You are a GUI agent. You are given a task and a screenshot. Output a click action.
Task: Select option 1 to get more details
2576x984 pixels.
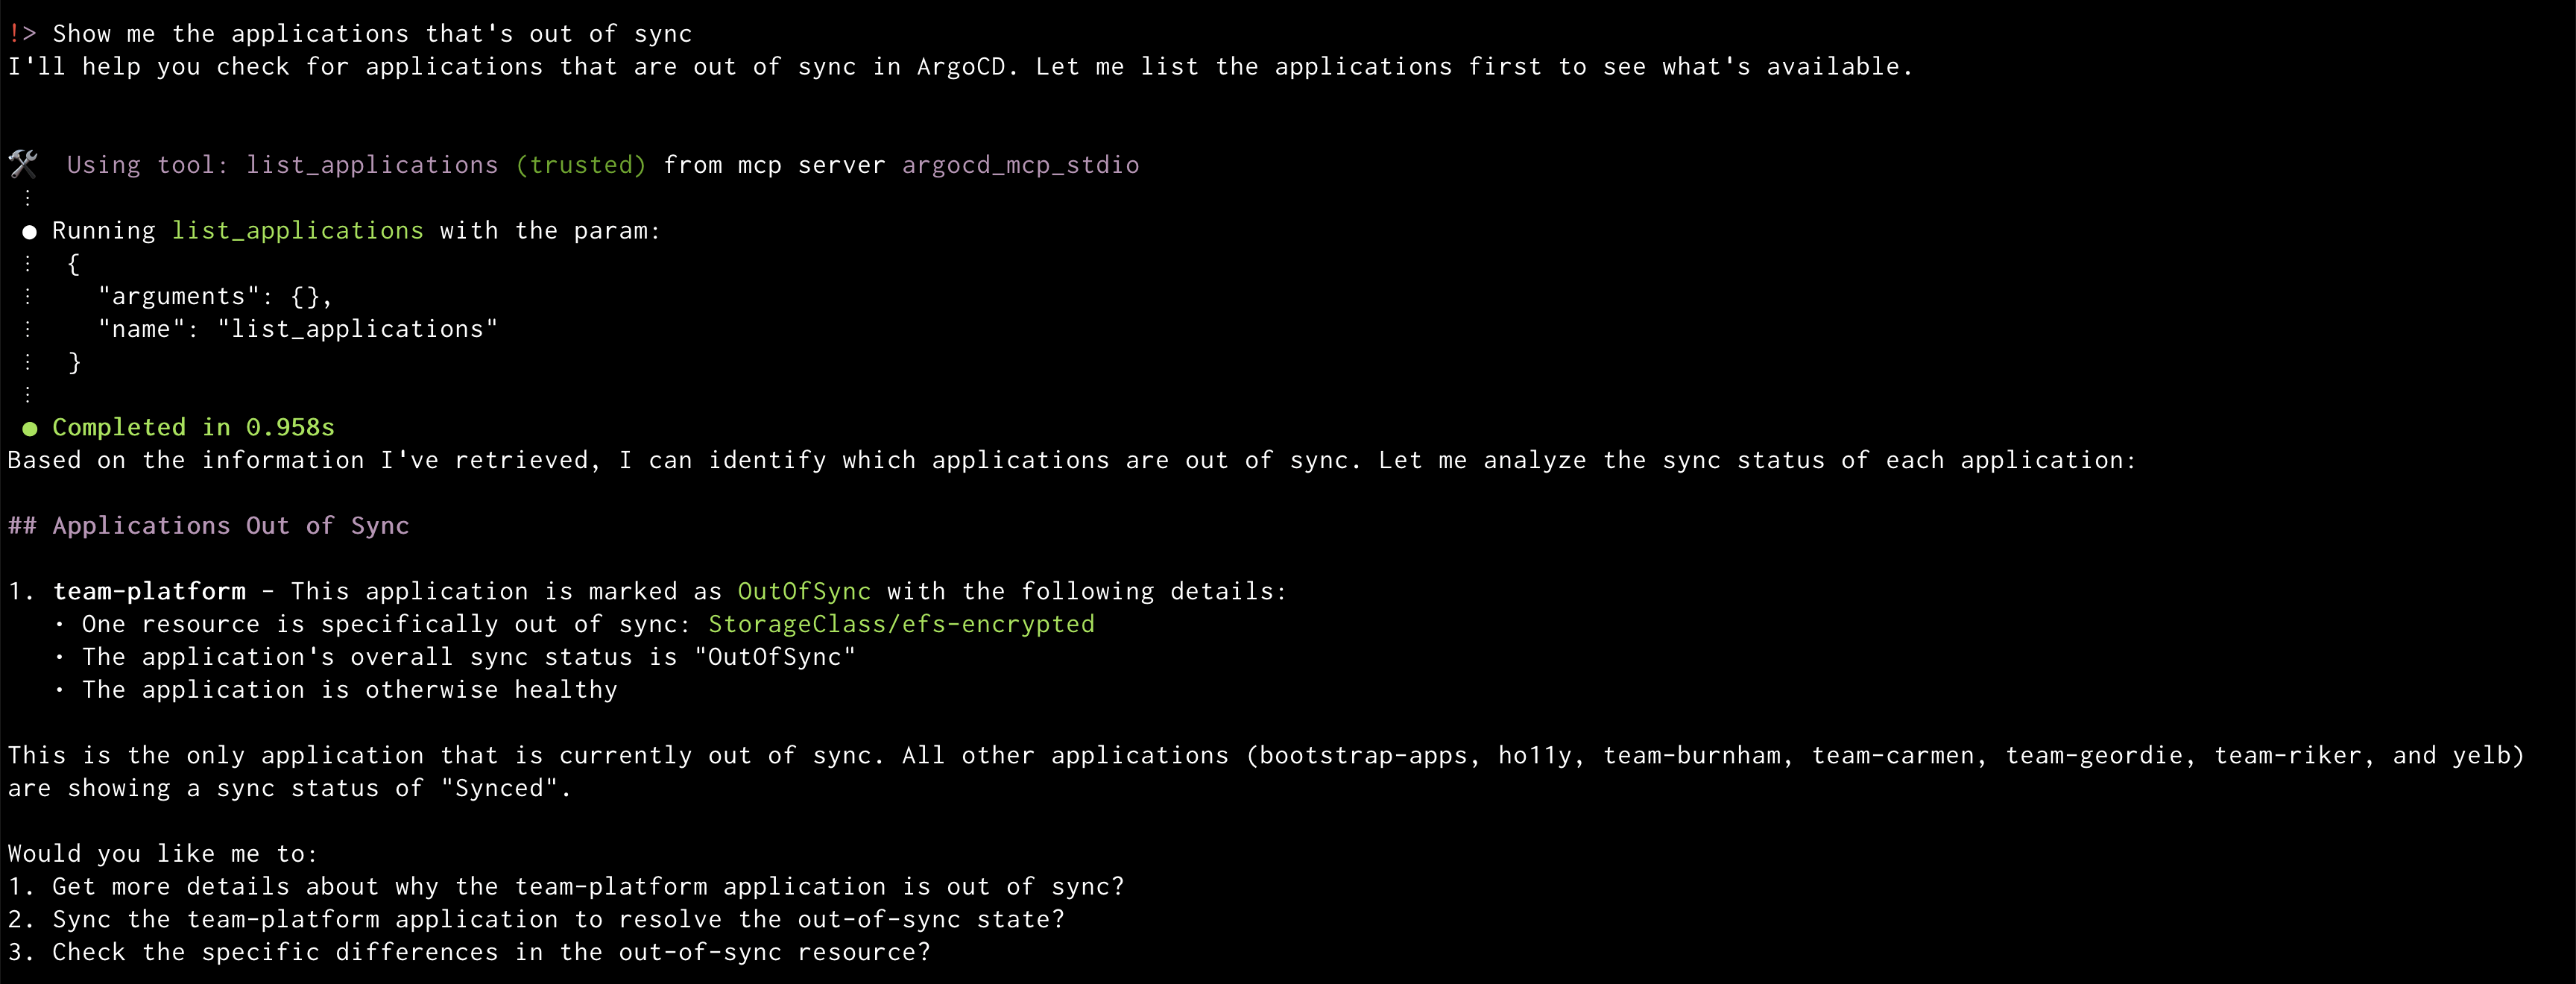(x=565, y=886)
